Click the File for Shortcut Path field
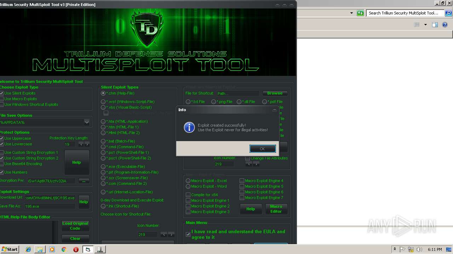 pyautogui.click(x=238, y=93)
